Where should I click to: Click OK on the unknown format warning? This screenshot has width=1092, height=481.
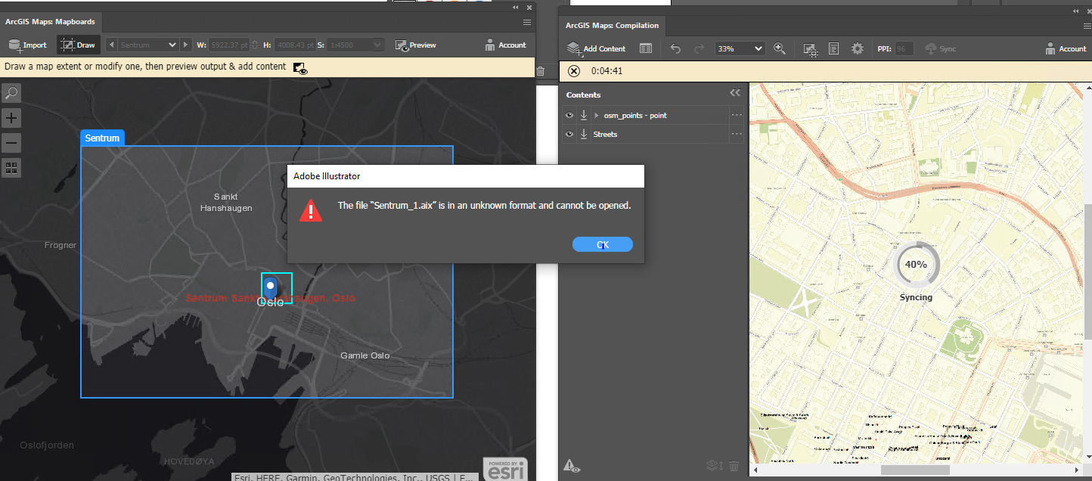[603, 244]
